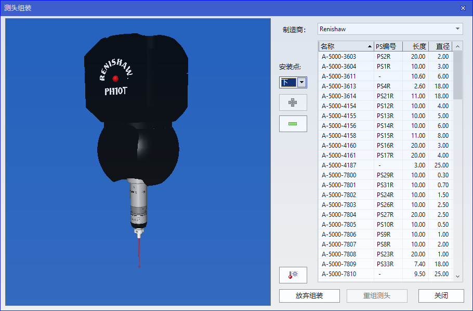Select row A-5000-3613

(x=386, y=86)
